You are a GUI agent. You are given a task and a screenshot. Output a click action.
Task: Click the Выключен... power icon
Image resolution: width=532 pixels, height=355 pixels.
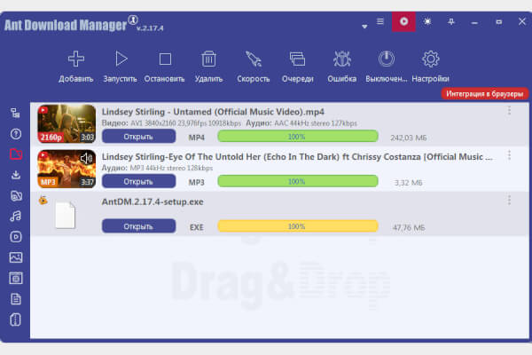[386, 59]
